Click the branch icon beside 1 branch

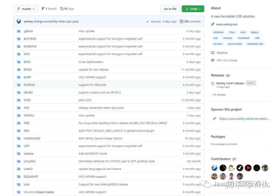[43, 9]
